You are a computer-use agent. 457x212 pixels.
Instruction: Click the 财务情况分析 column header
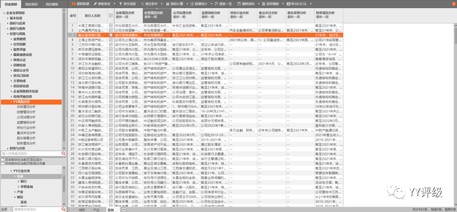[x=329, y=15]
